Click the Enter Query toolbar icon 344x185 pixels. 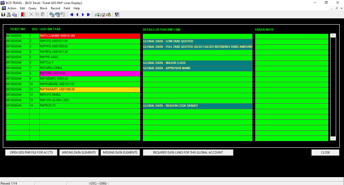(x=52, y=15)
